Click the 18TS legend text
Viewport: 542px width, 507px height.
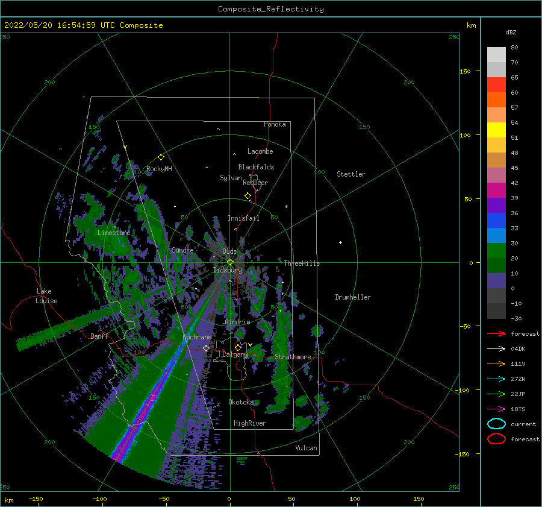pos(518,409)
